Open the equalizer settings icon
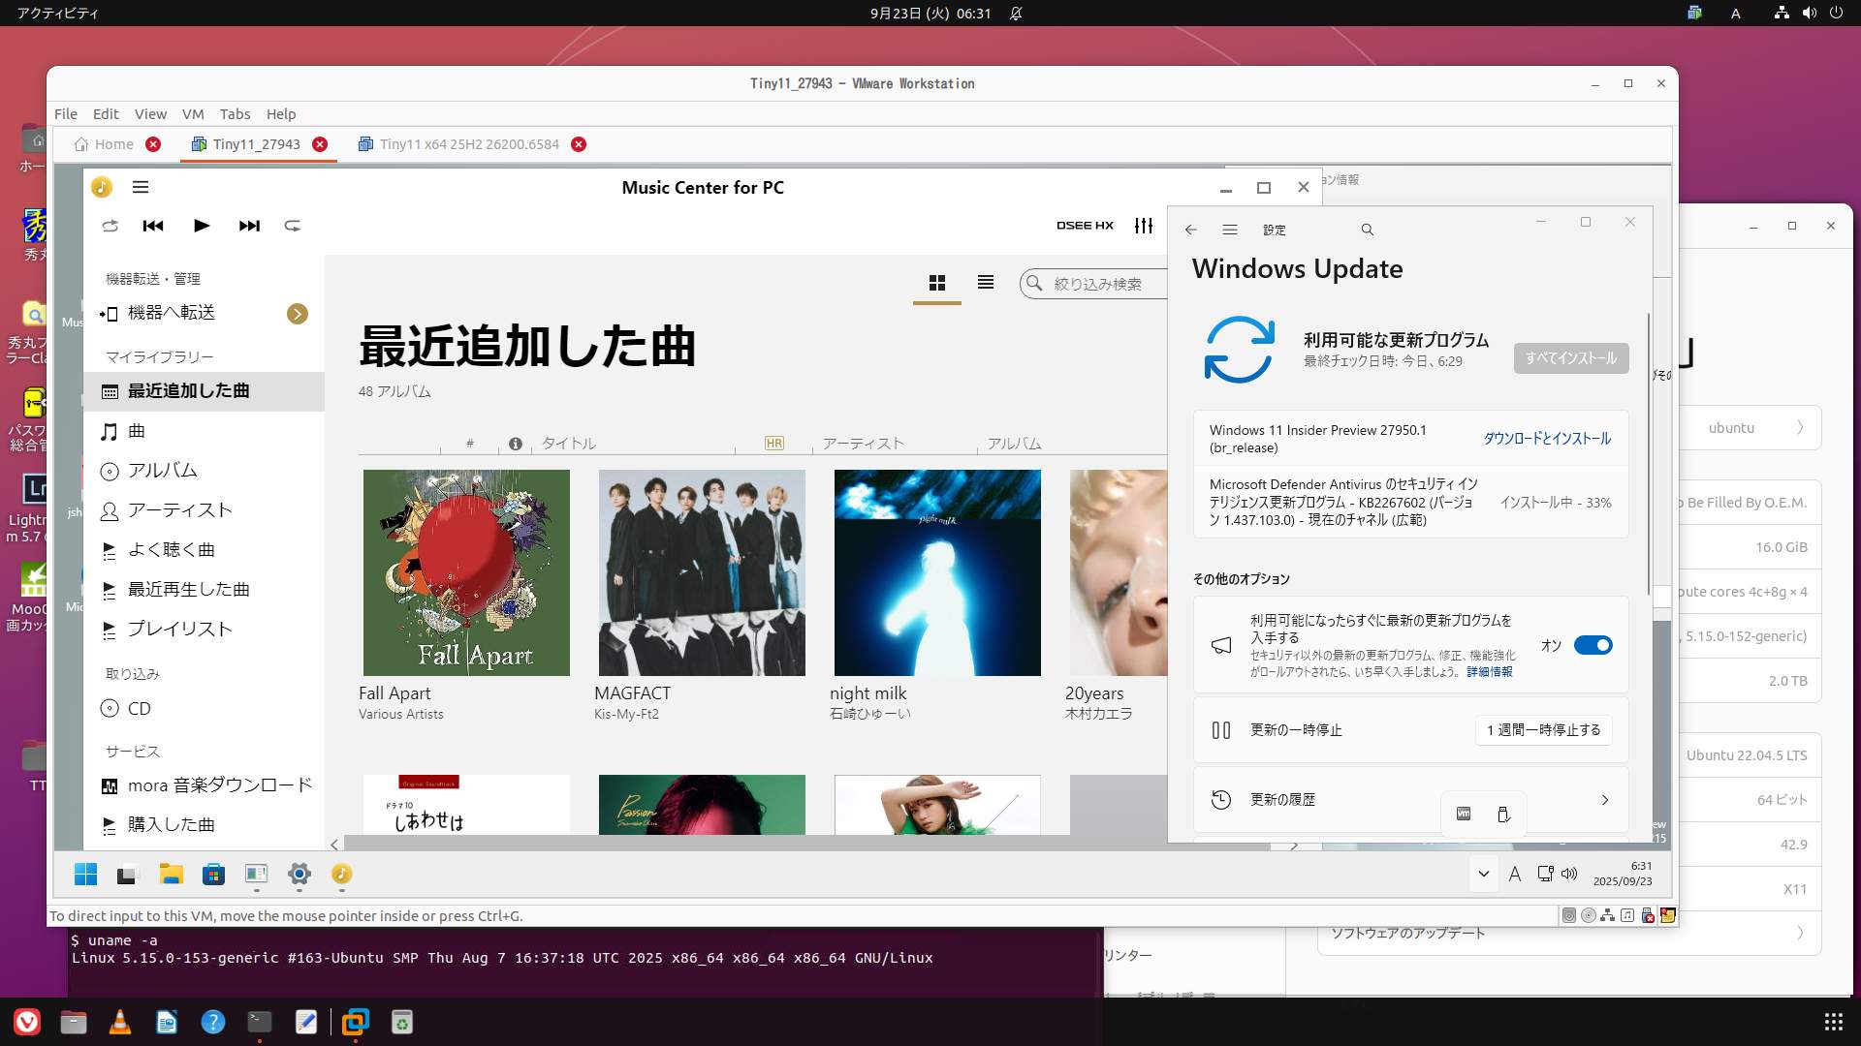 [x=1144, y=226]
